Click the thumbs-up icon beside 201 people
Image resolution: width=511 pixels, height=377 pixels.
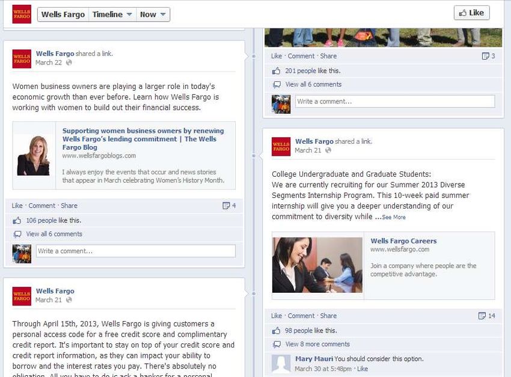pos(276,71)
